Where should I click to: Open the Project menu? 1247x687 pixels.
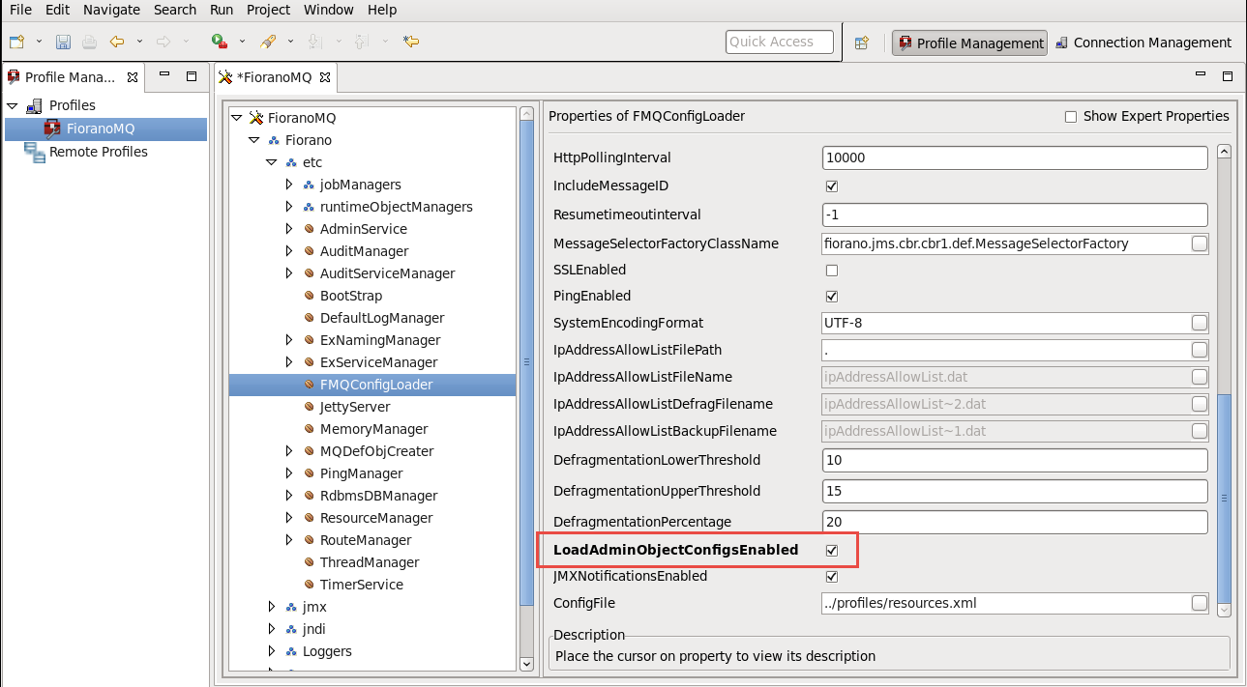pyautogui.click(x=268, y=10)
